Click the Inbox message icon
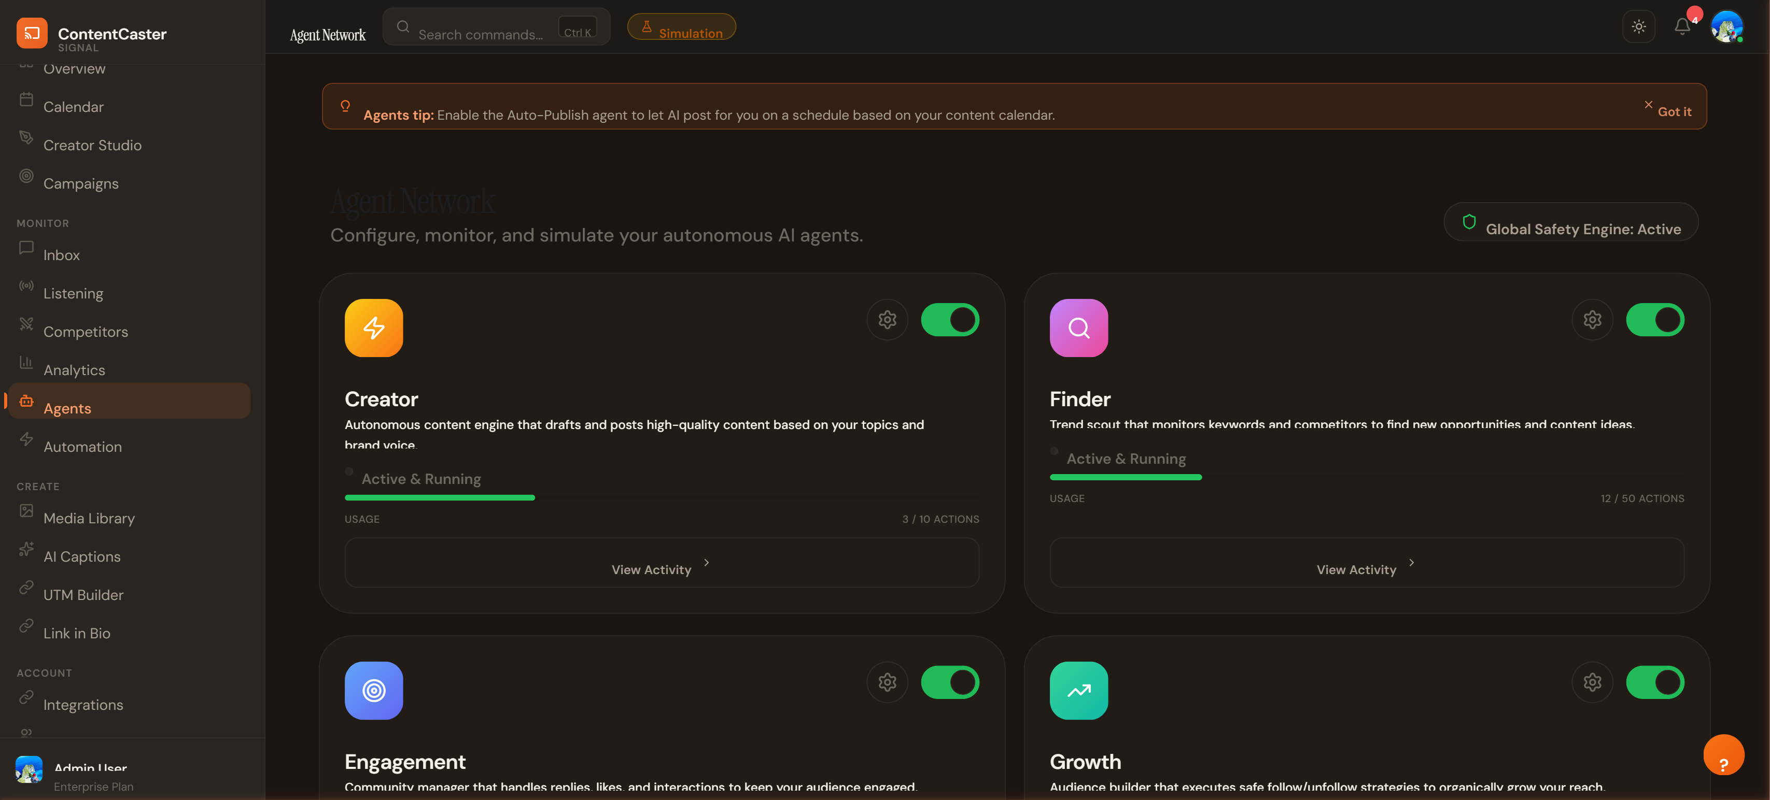Screen dimensions: 1770x800 [26, 247]
